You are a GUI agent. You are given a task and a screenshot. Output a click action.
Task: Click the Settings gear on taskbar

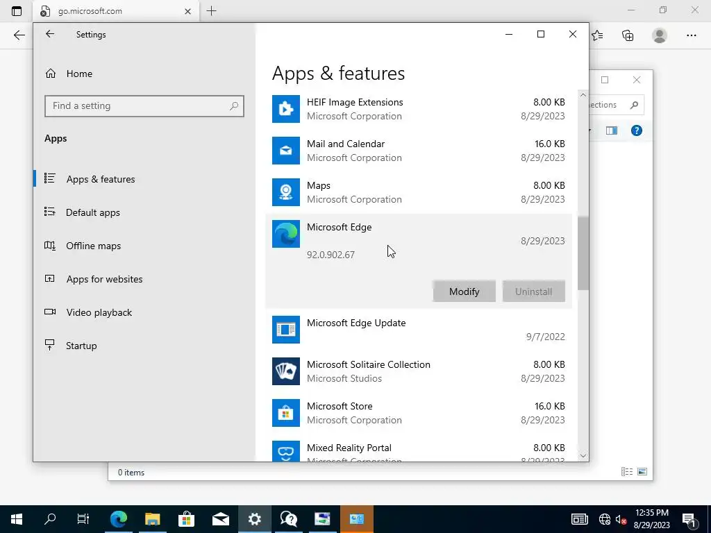click(254, 519)
